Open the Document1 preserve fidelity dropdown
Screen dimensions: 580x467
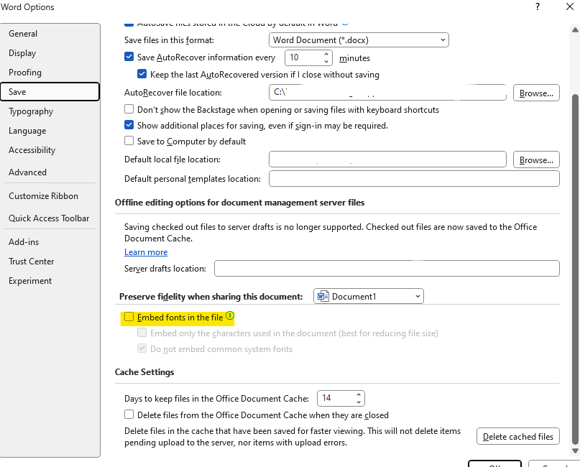coord(369,297)
